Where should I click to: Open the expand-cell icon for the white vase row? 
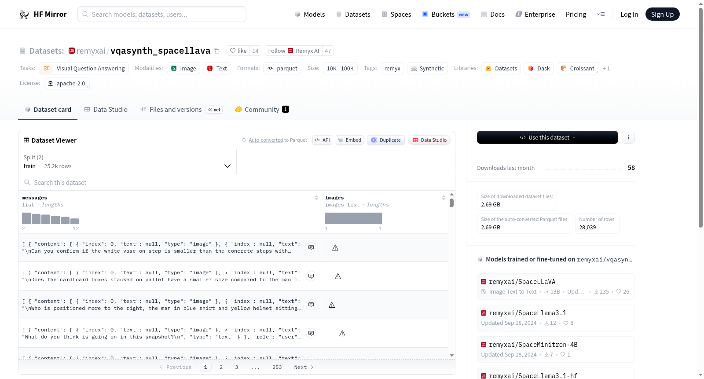pyautogui.click(x=311, y=247)
